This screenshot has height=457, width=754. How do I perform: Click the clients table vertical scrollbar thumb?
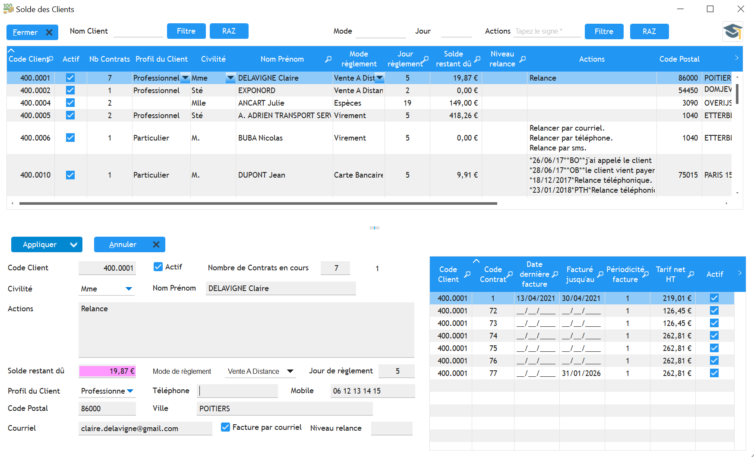pos(738,94)
